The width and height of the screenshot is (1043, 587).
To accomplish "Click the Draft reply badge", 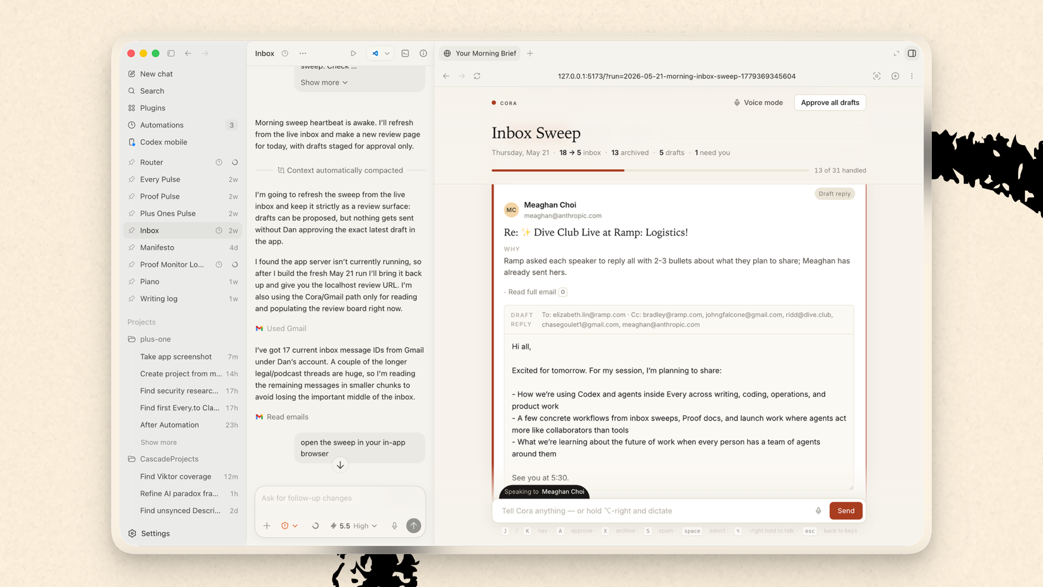I will click(834, 194).
